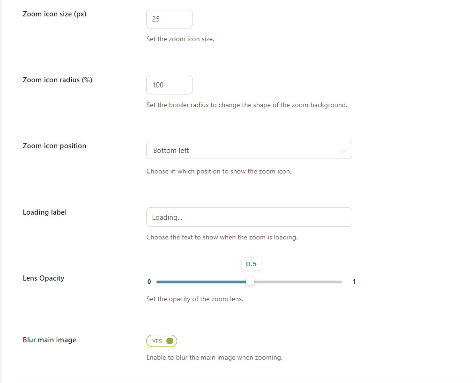Click the "Lens Opacity" setting title
Viewport: 475px width, 383px height.
44,278
